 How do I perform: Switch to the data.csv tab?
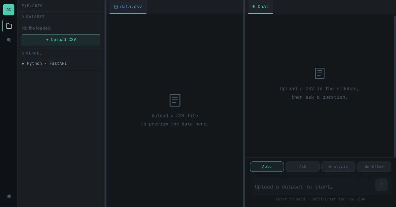click(128, 7)
